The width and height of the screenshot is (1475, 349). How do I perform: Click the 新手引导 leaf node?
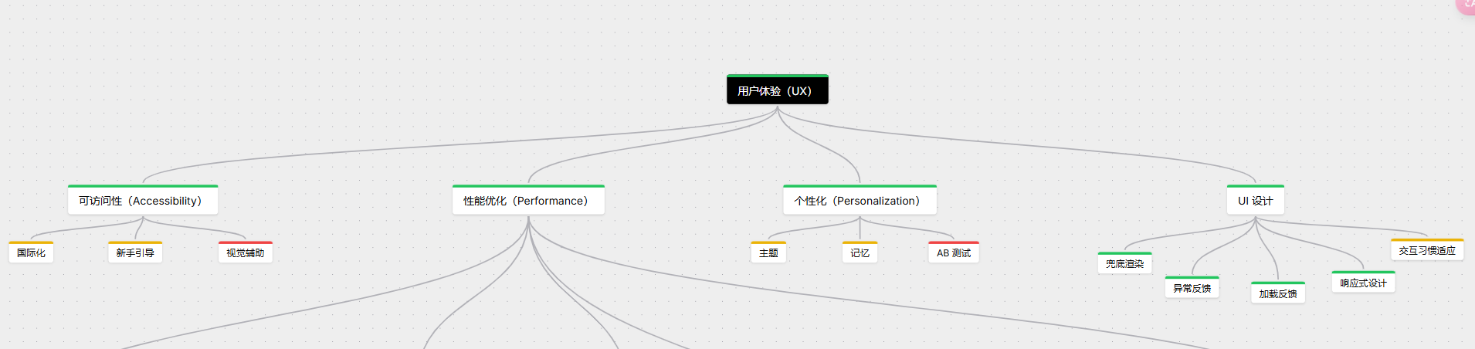[x=135, y=252]
